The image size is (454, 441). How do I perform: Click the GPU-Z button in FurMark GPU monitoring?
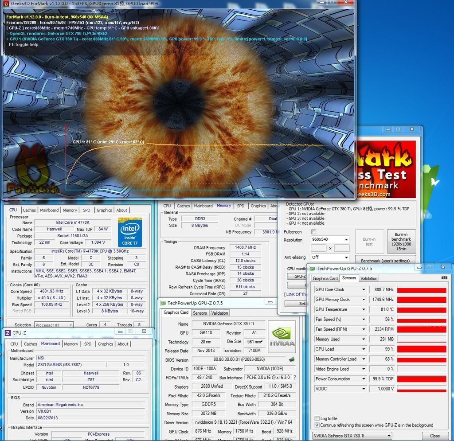pyautogui.click(x=297, y=277)
